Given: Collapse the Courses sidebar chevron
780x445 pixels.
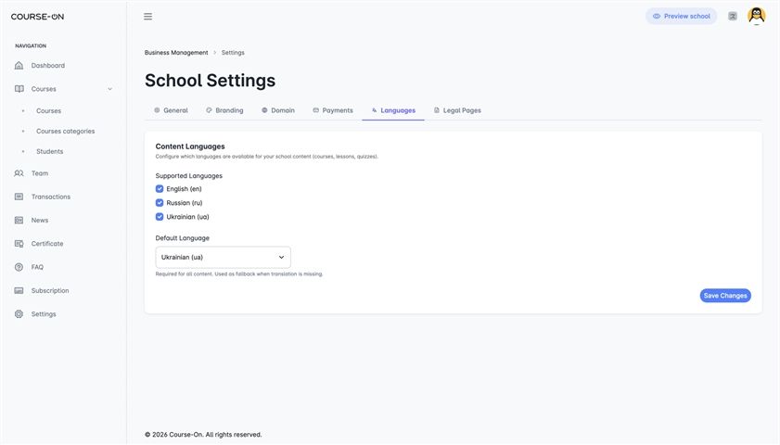Looking at the screenshot, I should tap(110, 89).
